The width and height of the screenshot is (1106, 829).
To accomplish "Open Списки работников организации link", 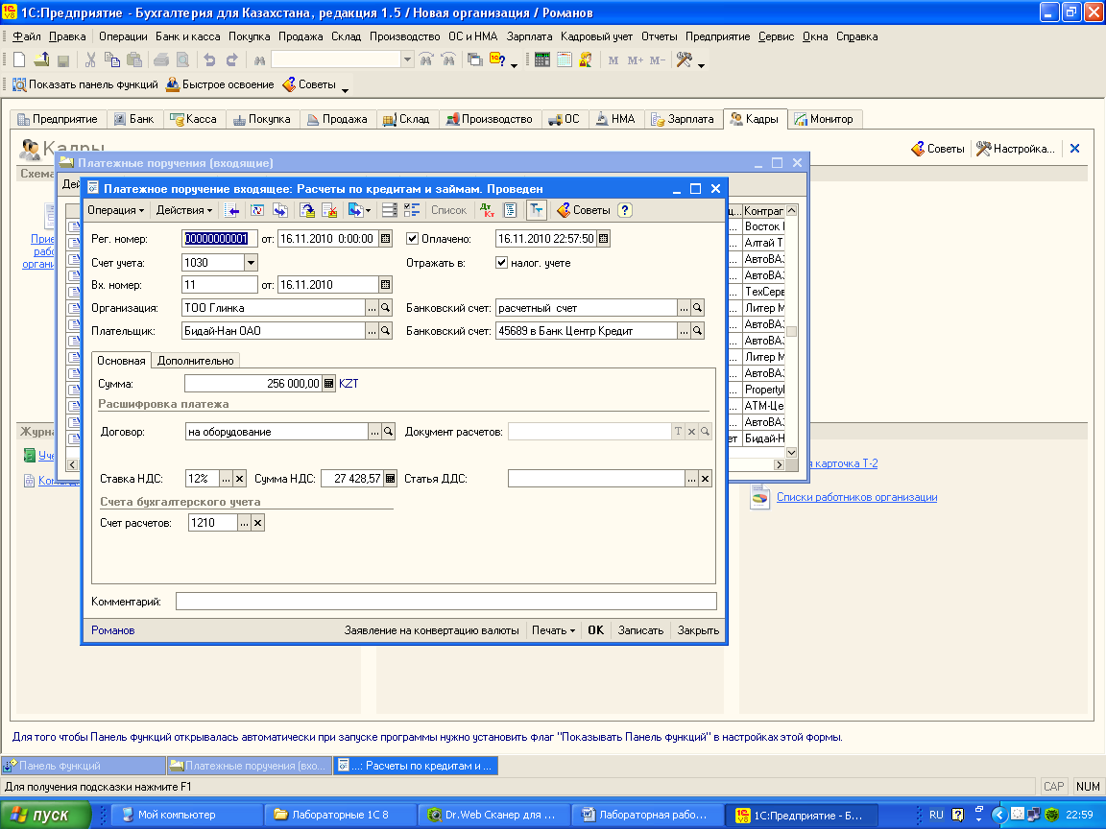I will pos(857,497).
